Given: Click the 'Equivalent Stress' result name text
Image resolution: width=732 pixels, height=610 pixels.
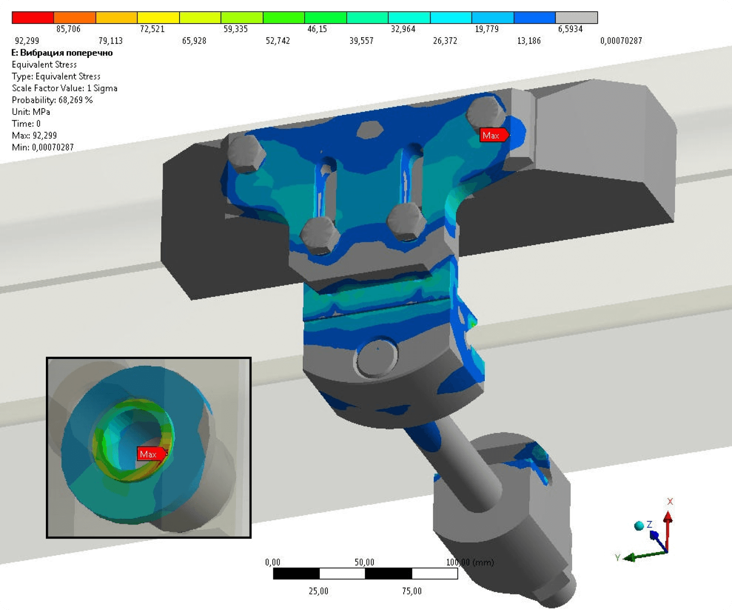Looking at the screenshot, I should click(44, 64).
